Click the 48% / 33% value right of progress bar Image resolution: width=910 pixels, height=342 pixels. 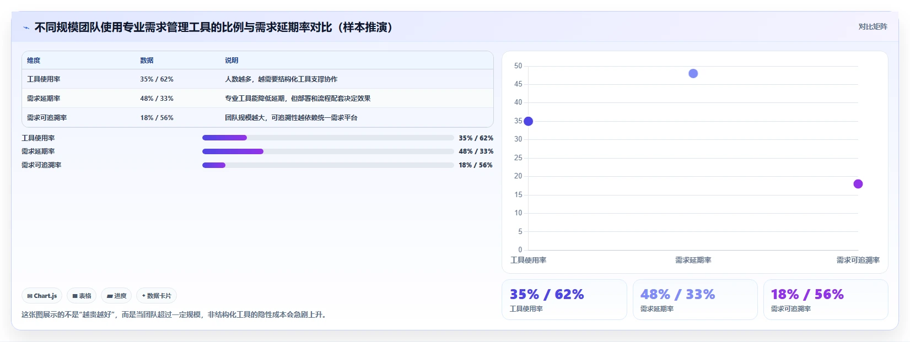click(x=476, y=151)
